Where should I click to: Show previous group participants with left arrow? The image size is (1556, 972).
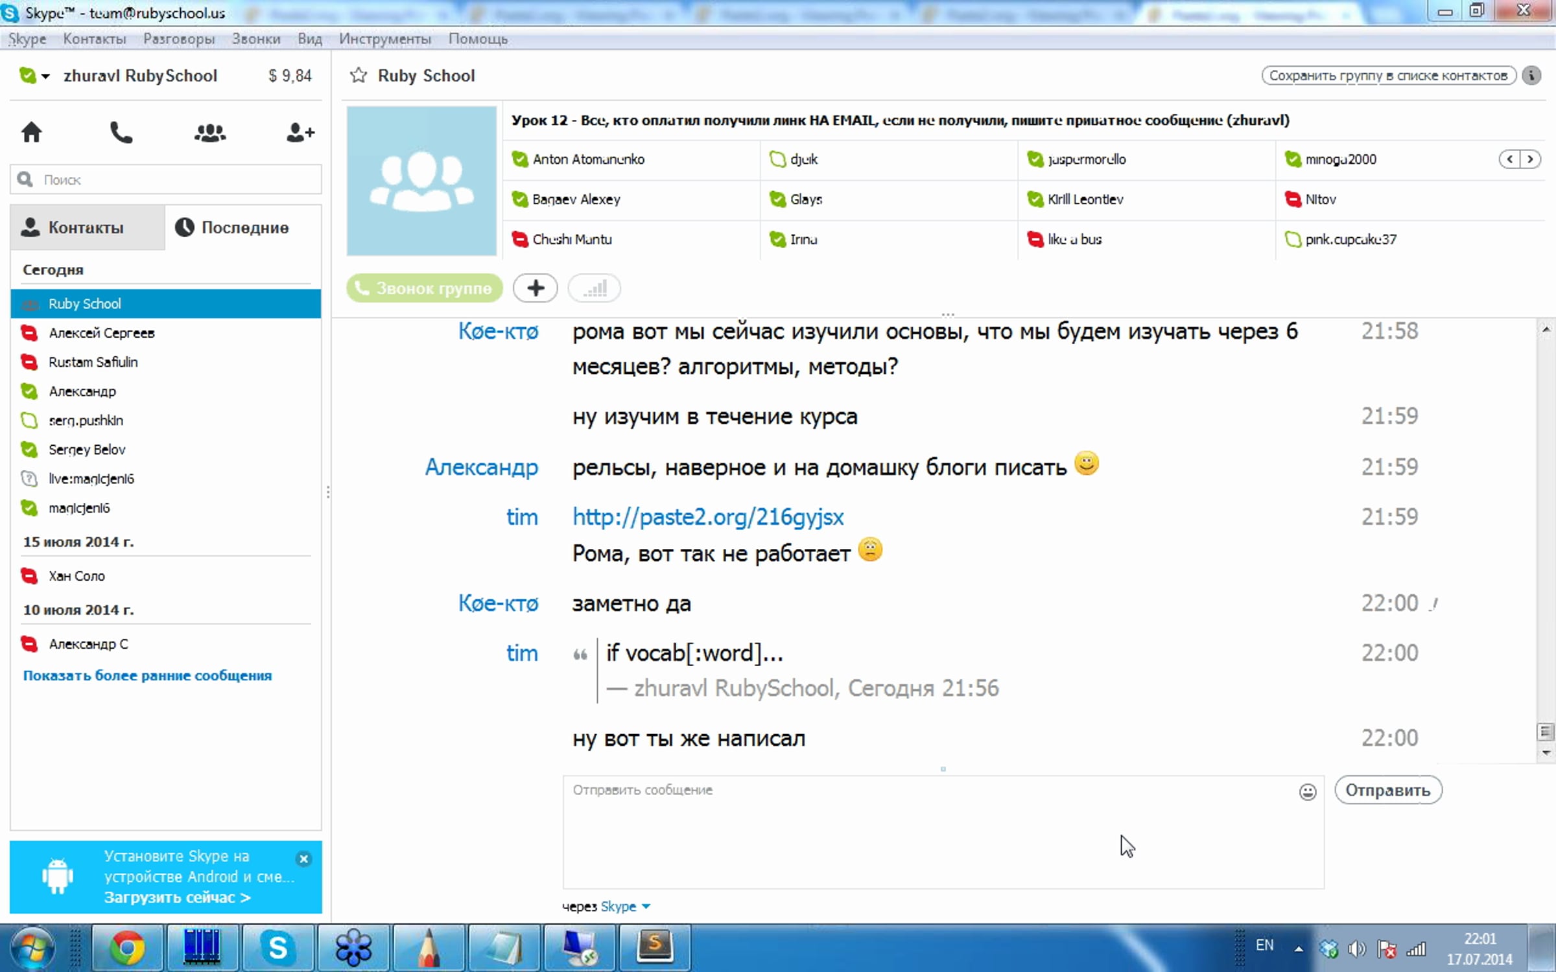(x=1510, y=159)
